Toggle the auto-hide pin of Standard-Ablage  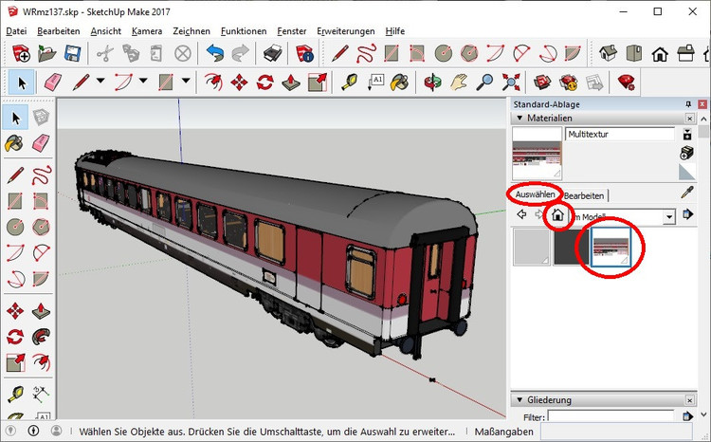pyautogui.click(x=687, y=102)
